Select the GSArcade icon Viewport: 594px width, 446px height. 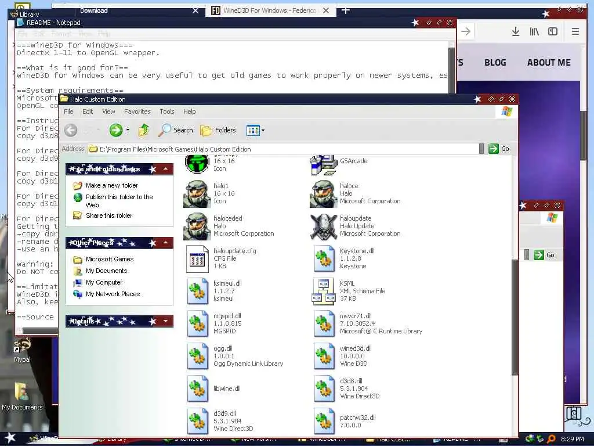(x=324, y=164)
